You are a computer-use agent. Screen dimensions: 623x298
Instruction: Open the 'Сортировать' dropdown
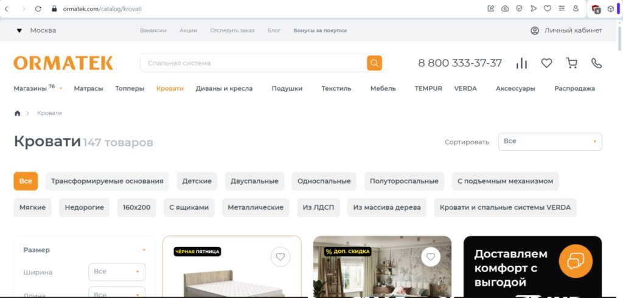(x=550, y=141)
